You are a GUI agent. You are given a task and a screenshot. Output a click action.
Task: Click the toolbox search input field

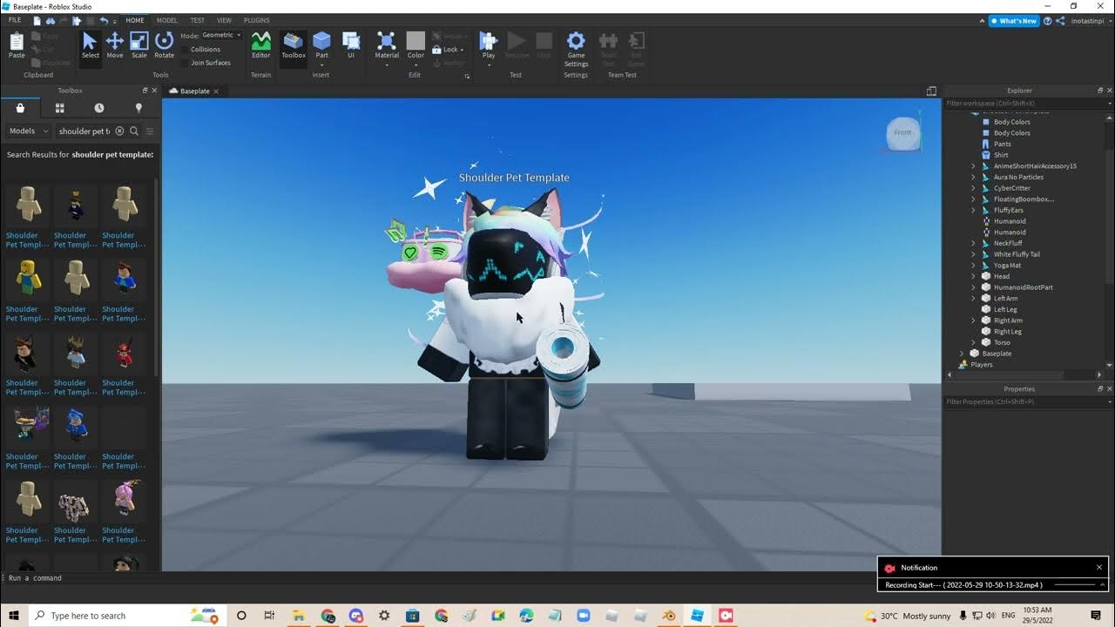pos(84,131)
